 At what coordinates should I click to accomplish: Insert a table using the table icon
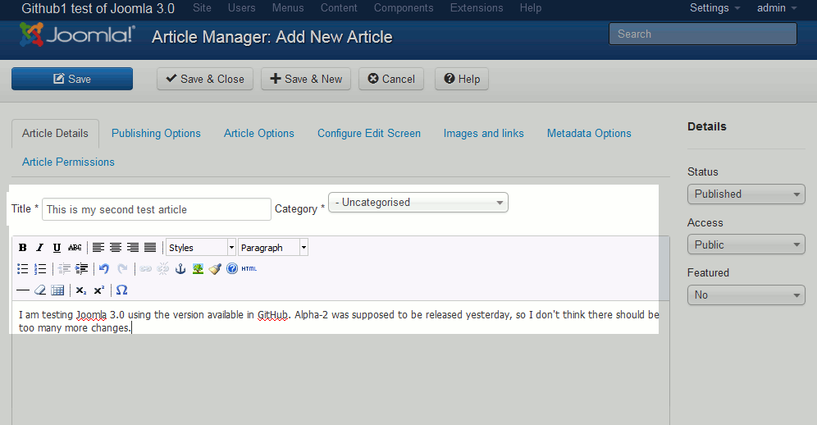pos(57,290)
